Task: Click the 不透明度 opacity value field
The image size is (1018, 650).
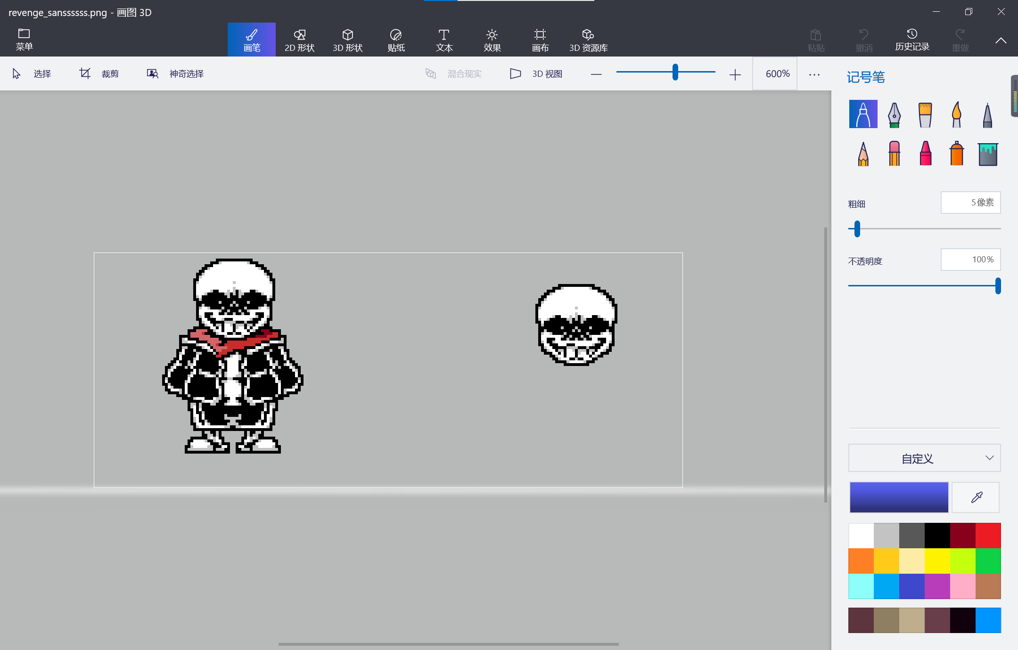Action: point(970,260)
